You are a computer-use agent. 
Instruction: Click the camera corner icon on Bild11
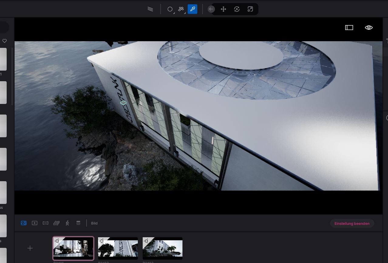point(57,241)
